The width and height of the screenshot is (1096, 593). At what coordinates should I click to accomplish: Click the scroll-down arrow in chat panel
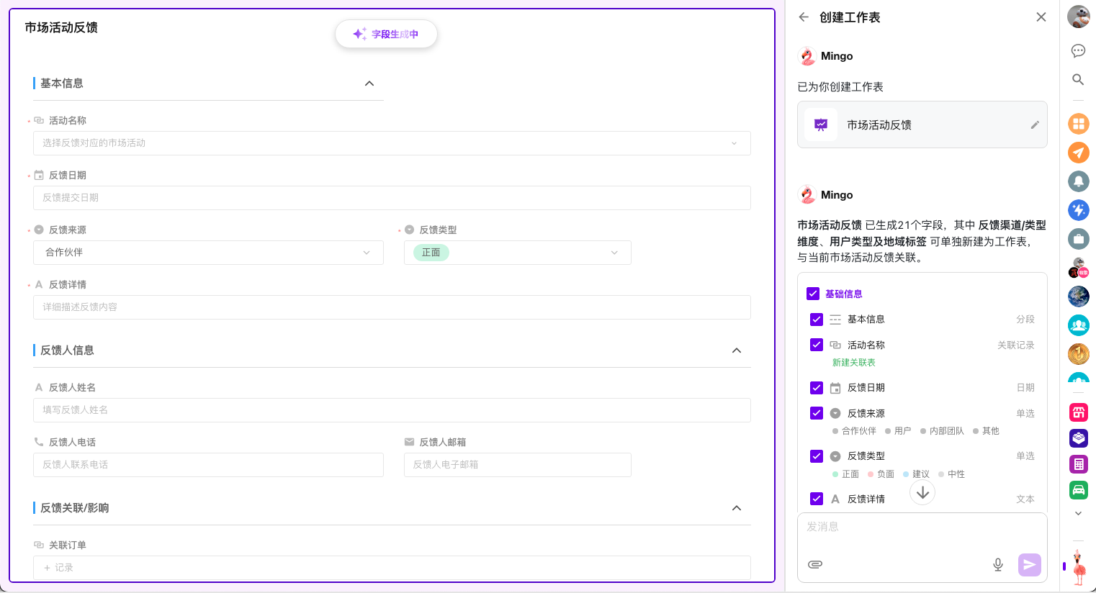click(922, 493)
